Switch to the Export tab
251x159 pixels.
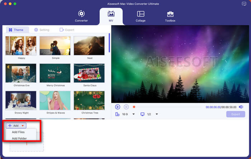pyautogui.click(x=67, y=30)
